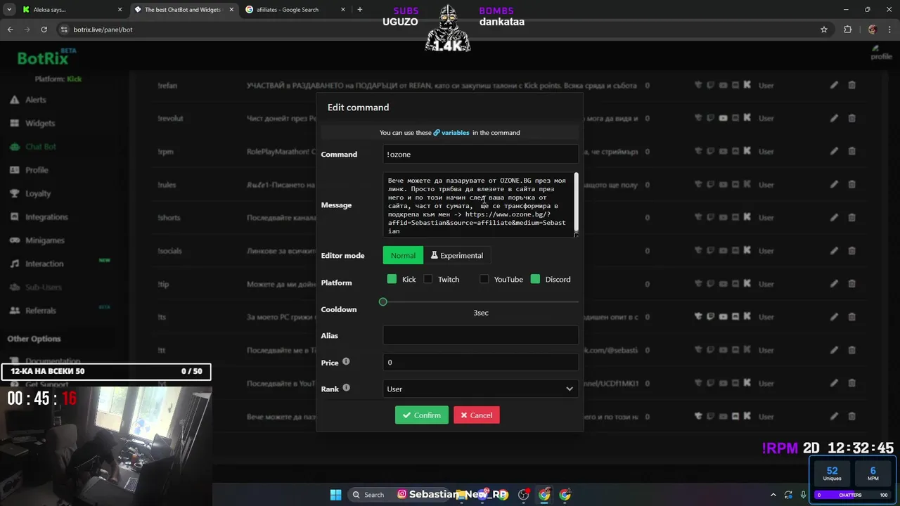This screenshot has height=506, width=900.
Task: Click trash icon in the !revolut row
Action: (x=851, y=118)
